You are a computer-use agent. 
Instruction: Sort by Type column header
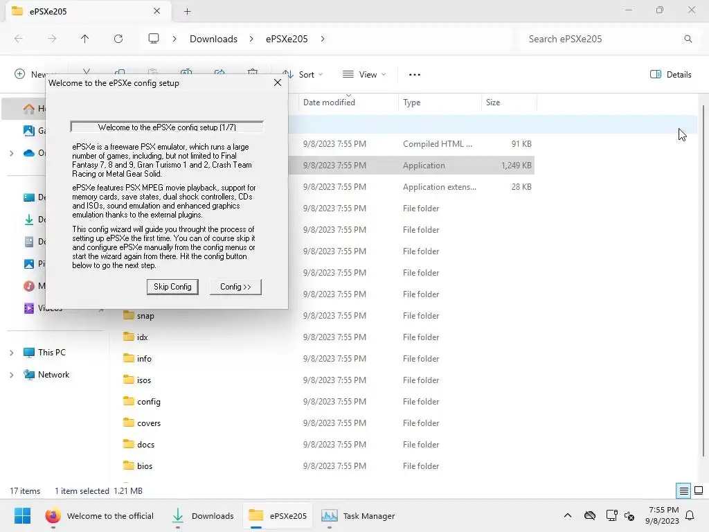click(x=411, y=103)
